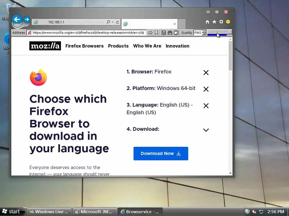Open the IE Home icon
This screenshot has width=289, height=216.
pos(207,22)
